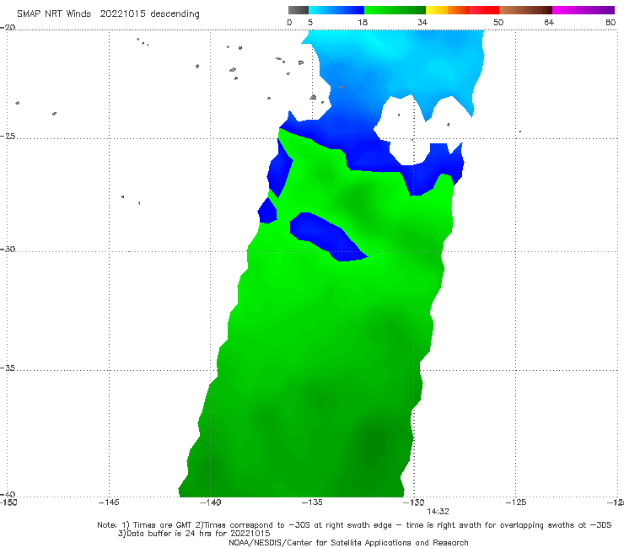The height and width of the screenshot is (548, 624).
Task: Click the title text 'SMAP NRT Winds'
Action: click(54, 14)
